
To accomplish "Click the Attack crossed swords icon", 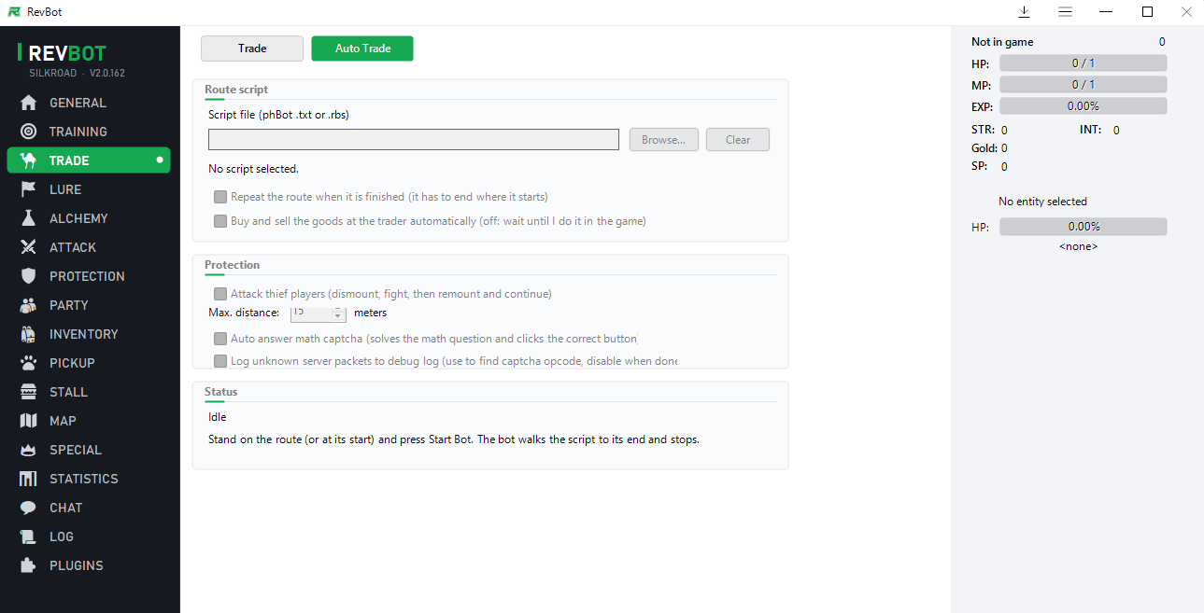I will point(29,247).
